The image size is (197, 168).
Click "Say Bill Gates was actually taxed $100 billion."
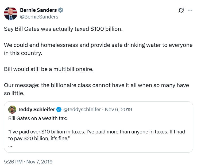coord(63,29)
